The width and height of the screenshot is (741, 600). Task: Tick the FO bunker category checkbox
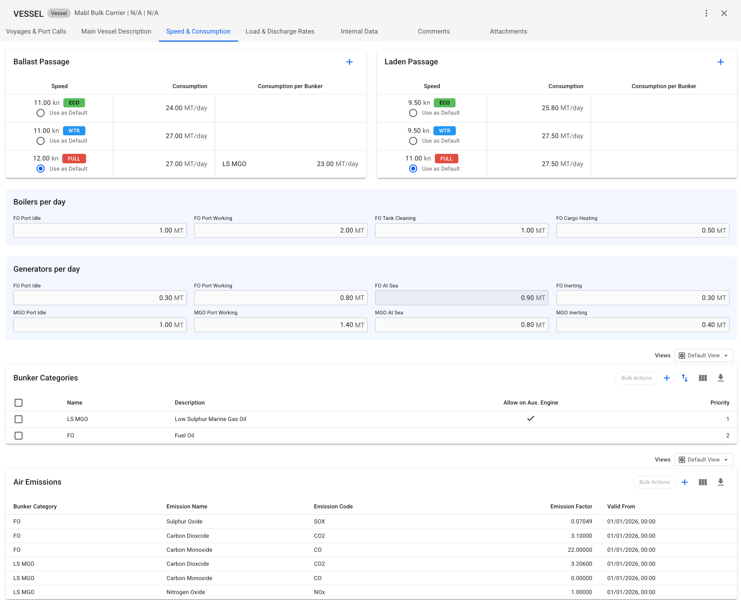point(19,436)
